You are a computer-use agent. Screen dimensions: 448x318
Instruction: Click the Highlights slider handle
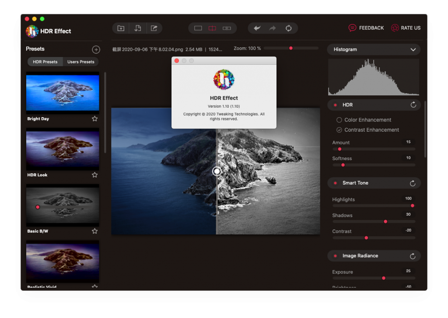[413, 206]
